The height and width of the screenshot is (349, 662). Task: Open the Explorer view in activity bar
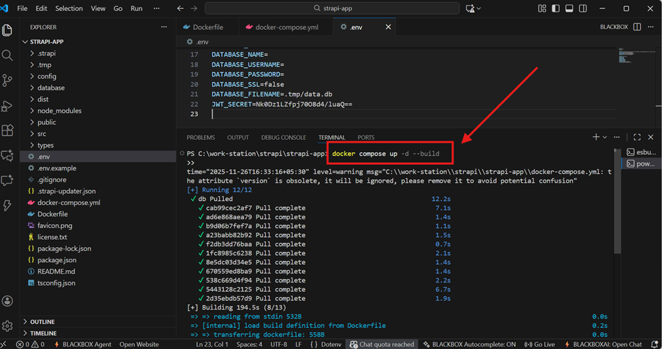(x=7, y=30)
